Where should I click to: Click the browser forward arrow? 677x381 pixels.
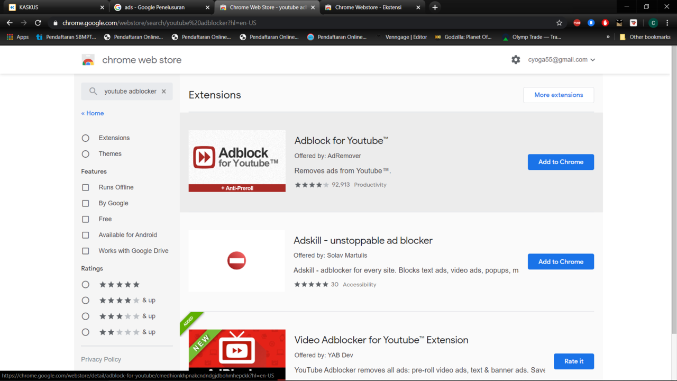tap(24, 23)
